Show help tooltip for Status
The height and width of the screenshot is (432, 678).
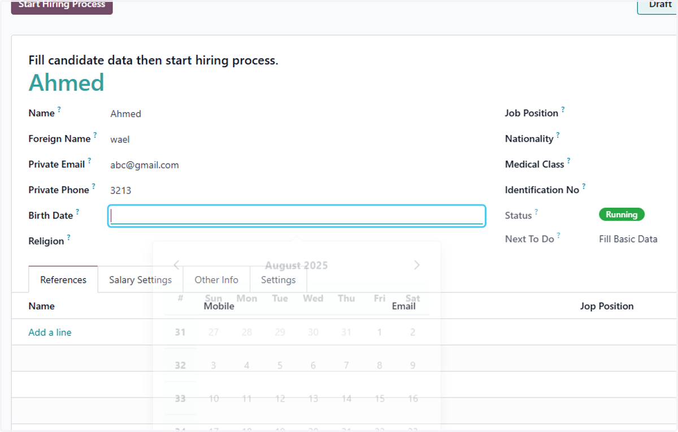tap(536, 212)
